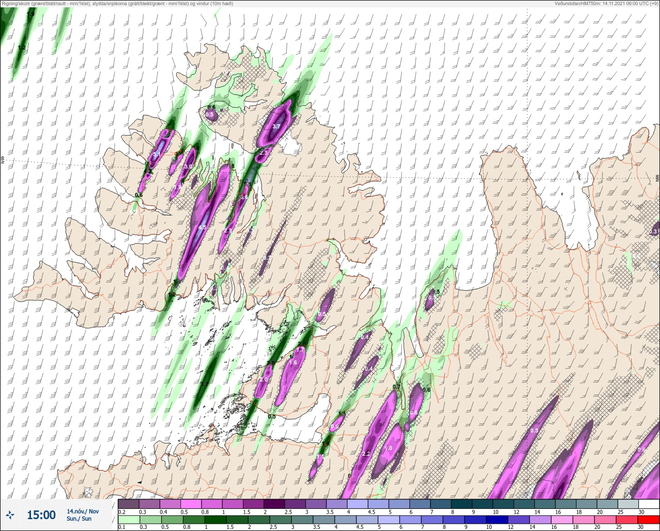The height and width of the screenshot is (531, 660).
Task: Click the 'Sun./ Sun' weekday text
Action: pos(79,519)
